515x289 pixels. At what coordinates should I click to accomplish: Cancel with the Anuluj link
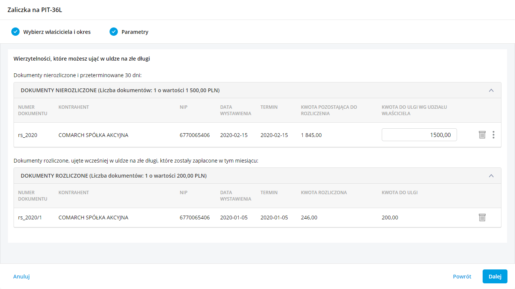click(21, 276)
